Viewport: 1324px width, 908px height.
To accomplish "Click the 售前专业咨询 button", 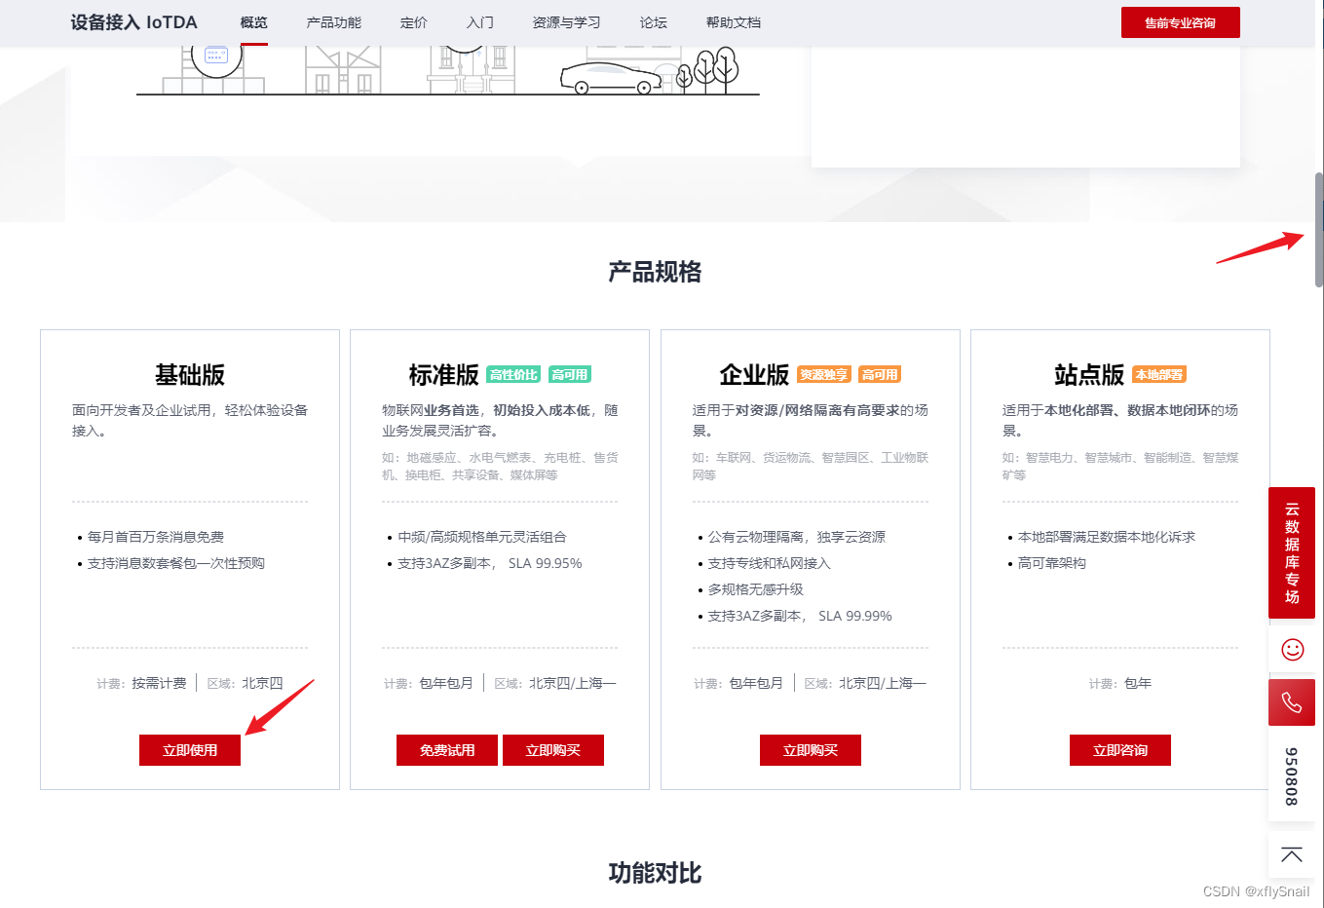I will click(x=1181, y=22).
